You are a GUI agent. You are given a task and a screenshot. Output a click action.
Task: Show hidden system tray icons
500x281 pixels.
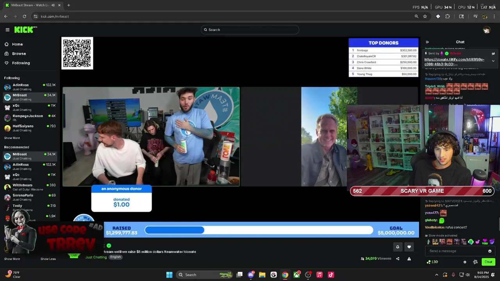(x=437, y=275)
